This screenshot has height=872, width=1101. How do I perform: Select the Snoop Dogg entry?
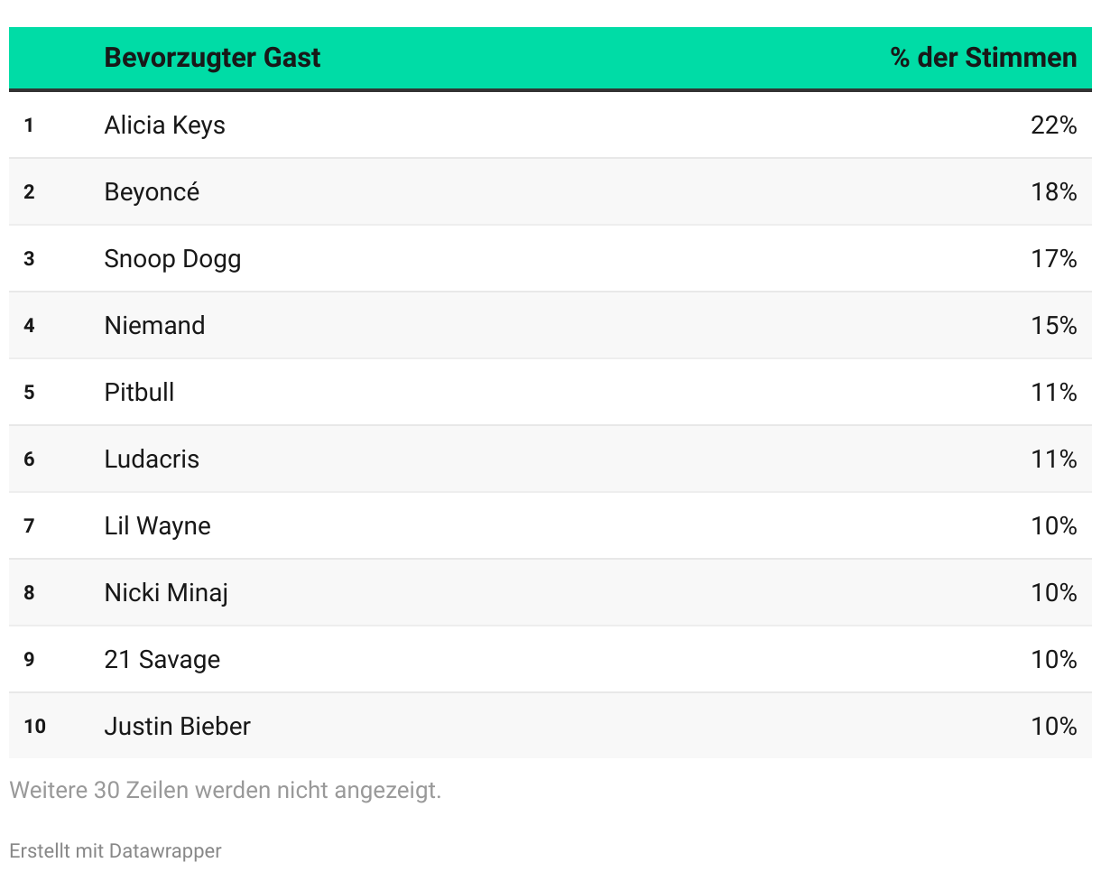click(x=172, y=259)
